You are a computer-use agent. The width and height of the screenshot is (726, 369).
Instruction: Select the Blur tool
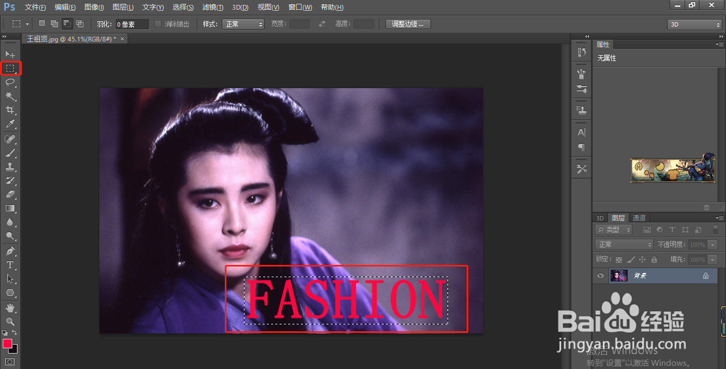click(x=10, y=222)
